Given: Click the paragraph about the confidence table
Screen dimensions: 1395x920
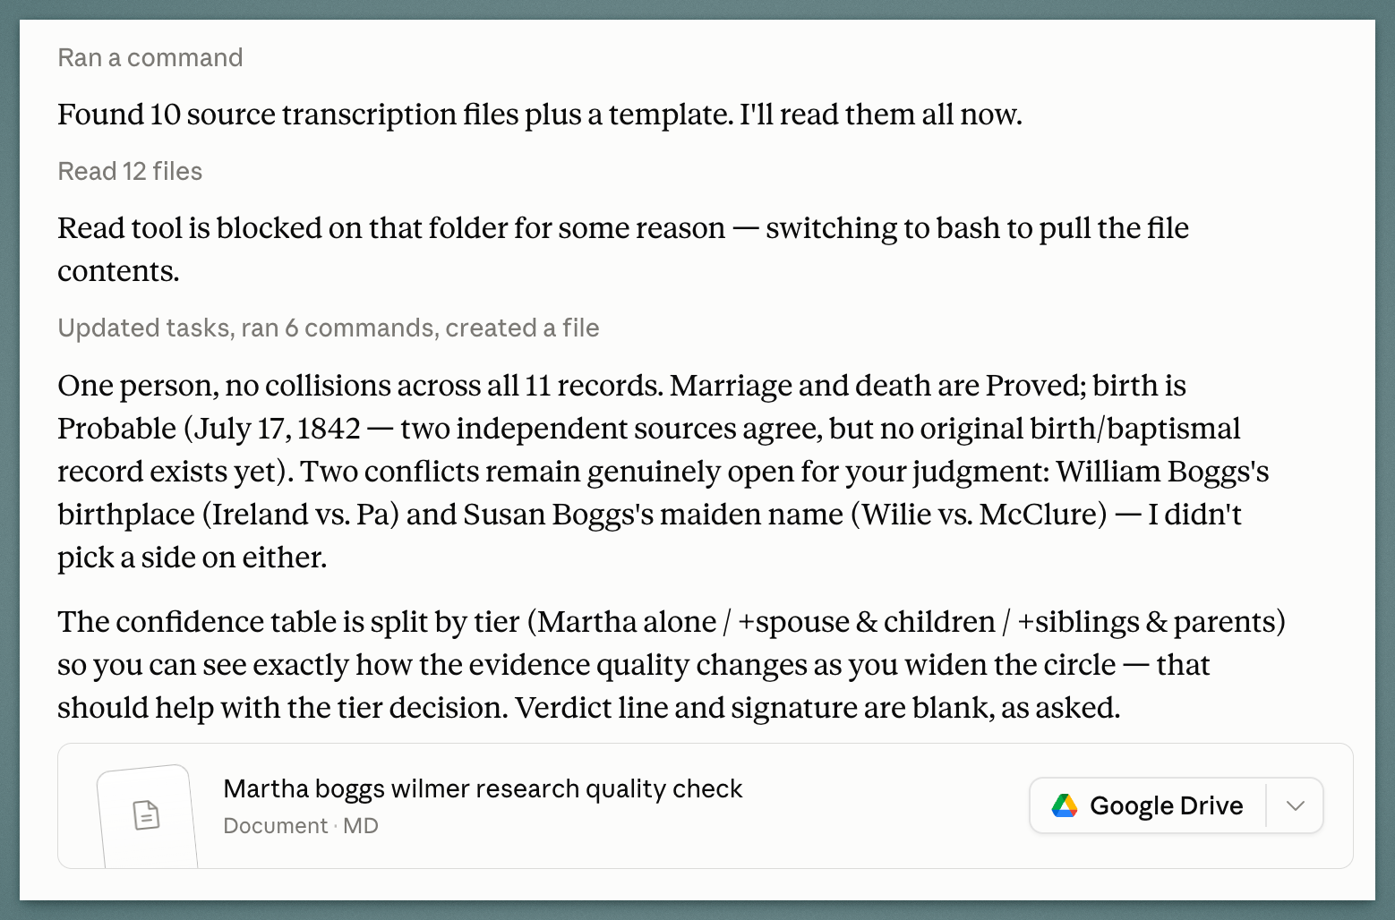Looking at the screenshot, I should [672, 665].
